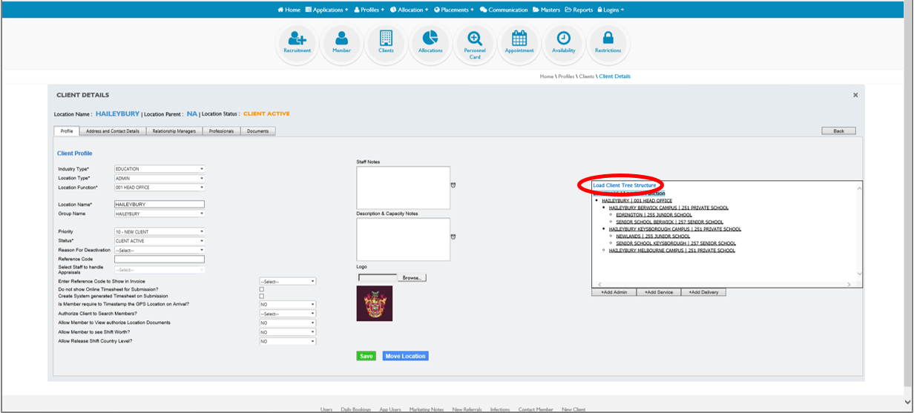The height and width of the screenshot is (413, 914).
Task: Click the icon beside Staff Notes box
Action: click(453, 185)
